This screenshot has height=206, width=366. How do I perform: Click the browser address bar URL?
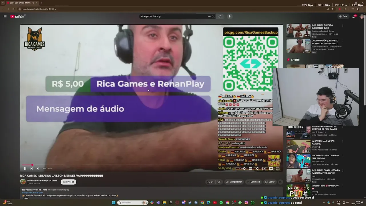pos(39,9)
